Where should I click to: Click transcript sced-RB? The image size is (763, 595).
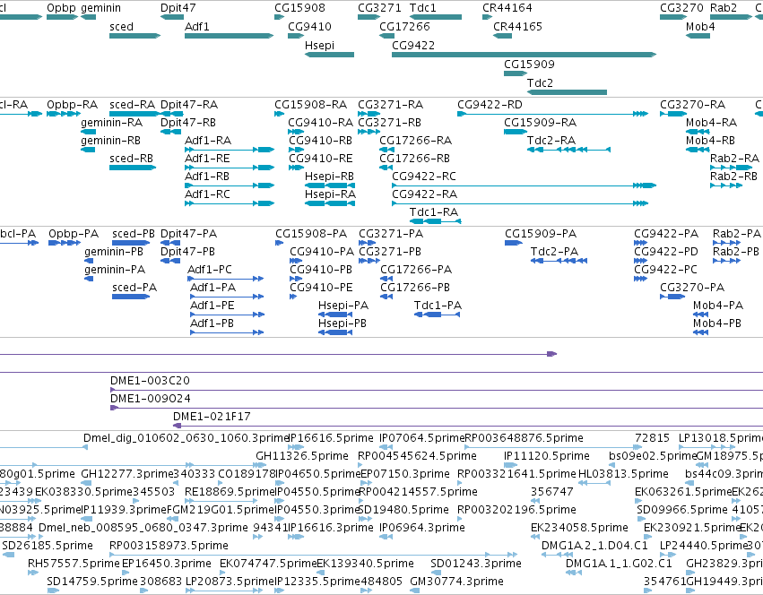(x=133, y=168)
